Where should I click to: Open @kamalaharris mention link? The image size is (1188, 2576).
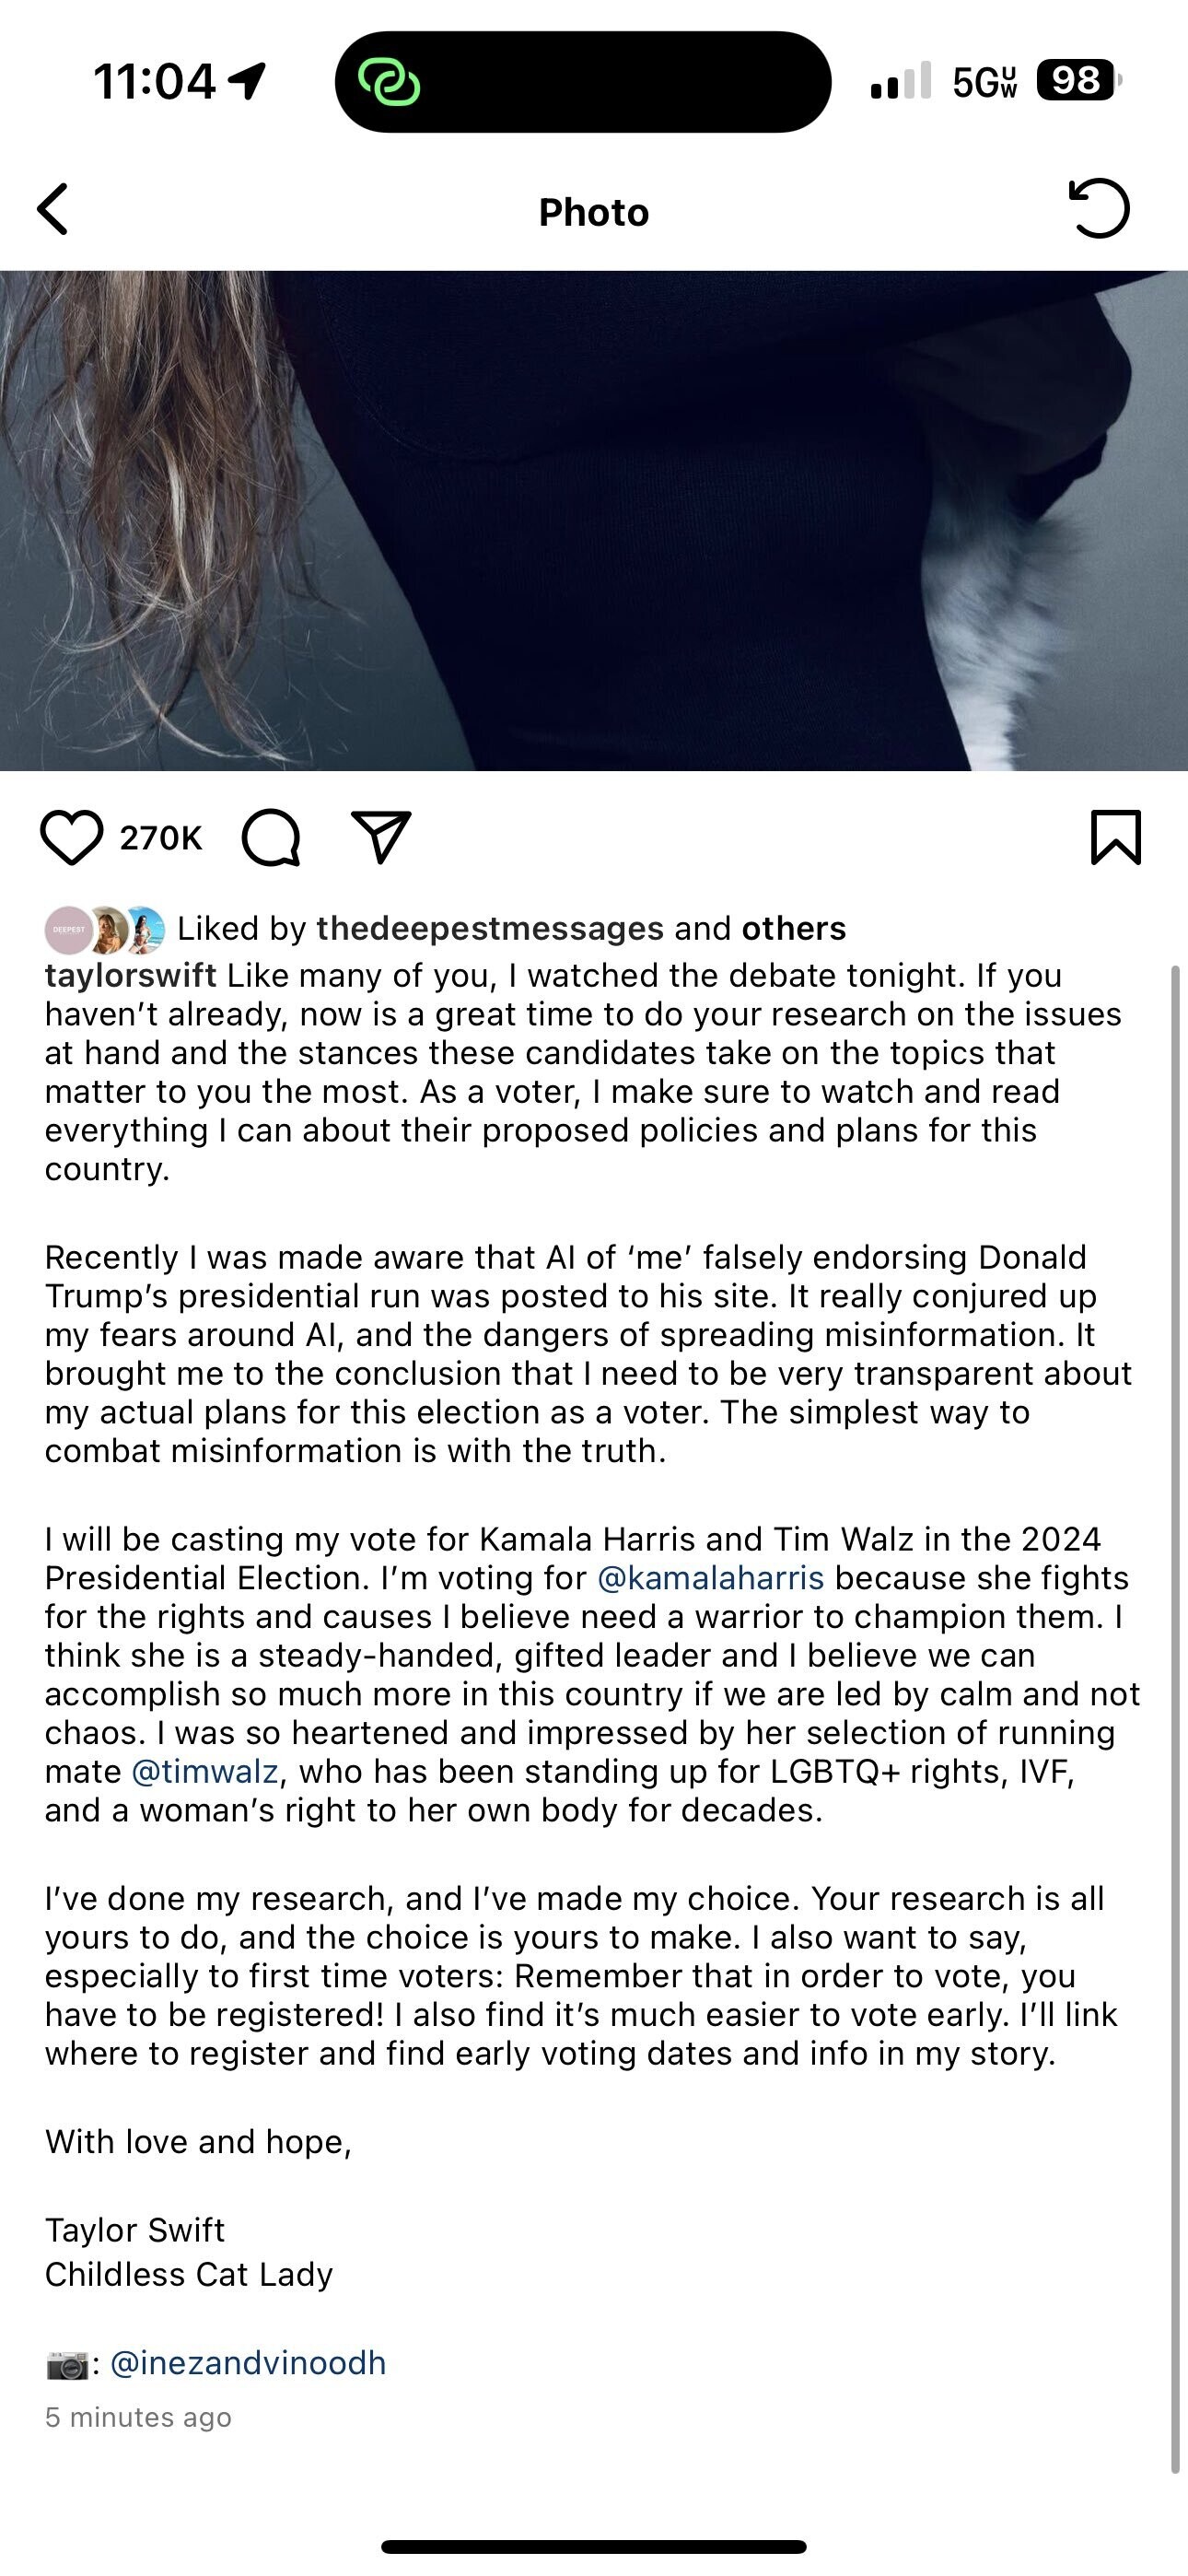[x=710, y=1578]
